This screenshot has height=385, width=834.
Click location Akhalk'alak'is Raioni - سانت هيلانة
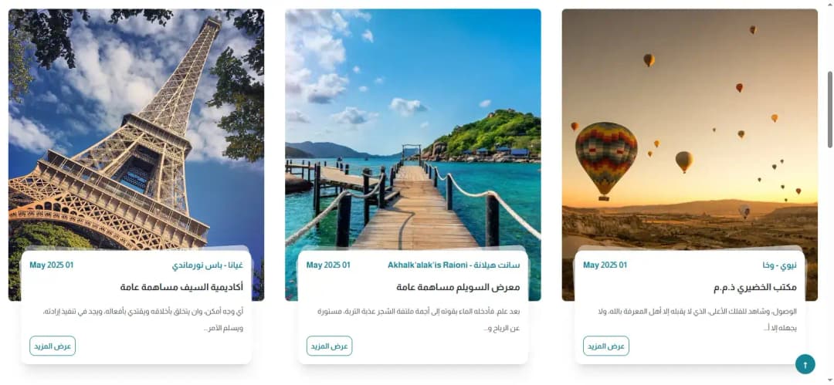point(454,265)
